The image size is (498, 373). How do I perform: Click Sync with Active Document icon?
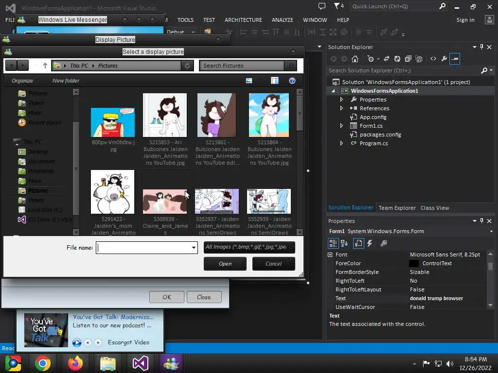point(387,59)
